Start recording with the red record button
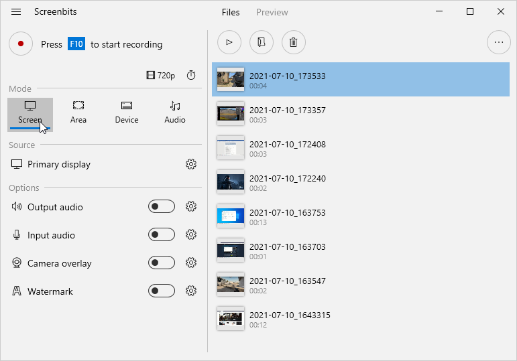Image resolution: width=517 pixels, height=361 pixels. point(21,44)
